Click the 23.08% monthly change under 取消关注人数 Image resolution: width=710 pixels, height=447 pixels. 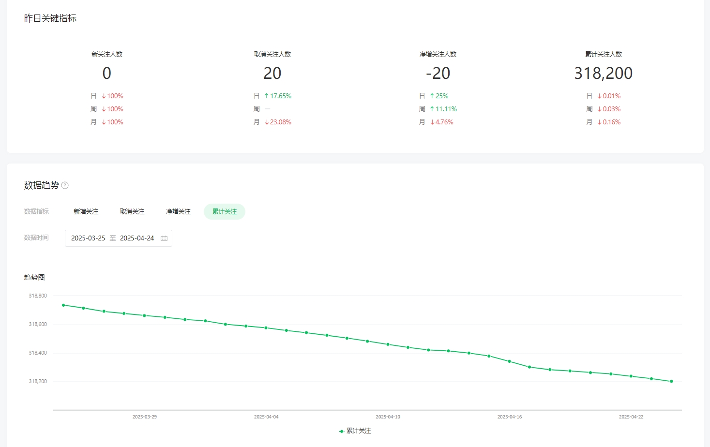click(278, 122)
